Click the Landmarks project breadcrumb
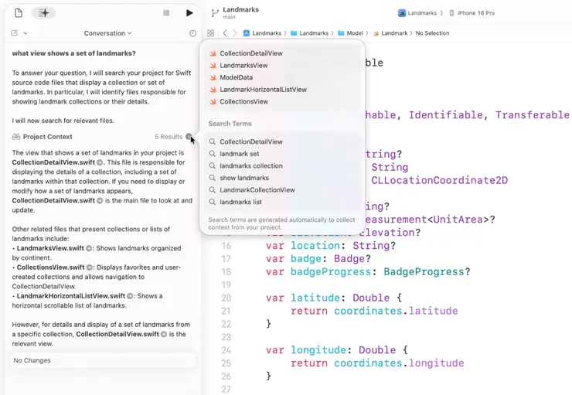The height and width of the screenshot is (395, 572). (x=262, y=33)
